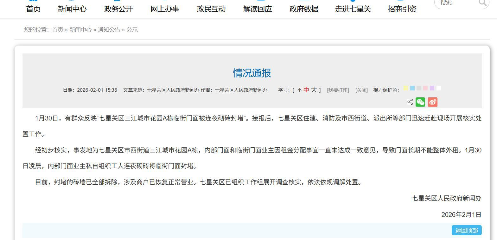This screenshot has height=240, width=497.
Task: Click the 我要打印 print link
Action: tap(338, 90)
